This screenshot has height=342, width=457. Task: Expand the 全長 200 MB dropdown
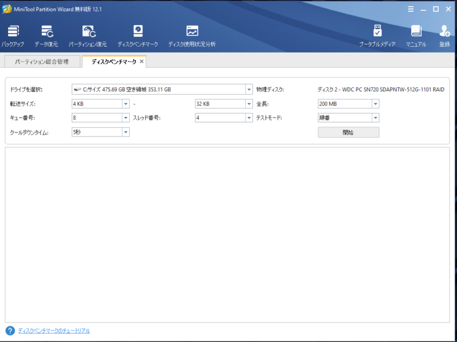pyautogui.click(x=375, y=104)
